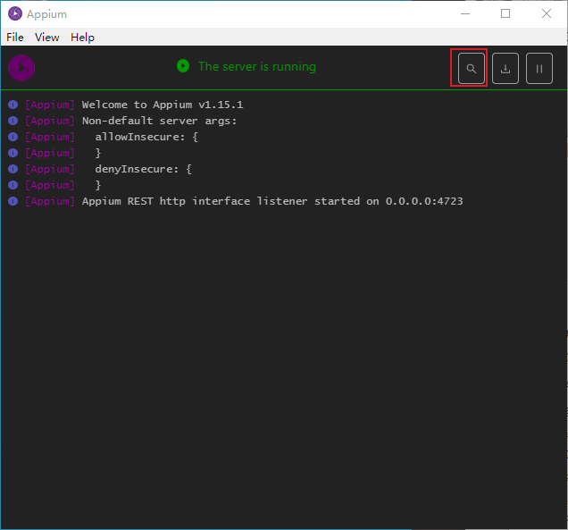This screenshot has height=530, width=568.
Task: Click info icon beside Non-default server args line
Action: [x=13, y=121]
